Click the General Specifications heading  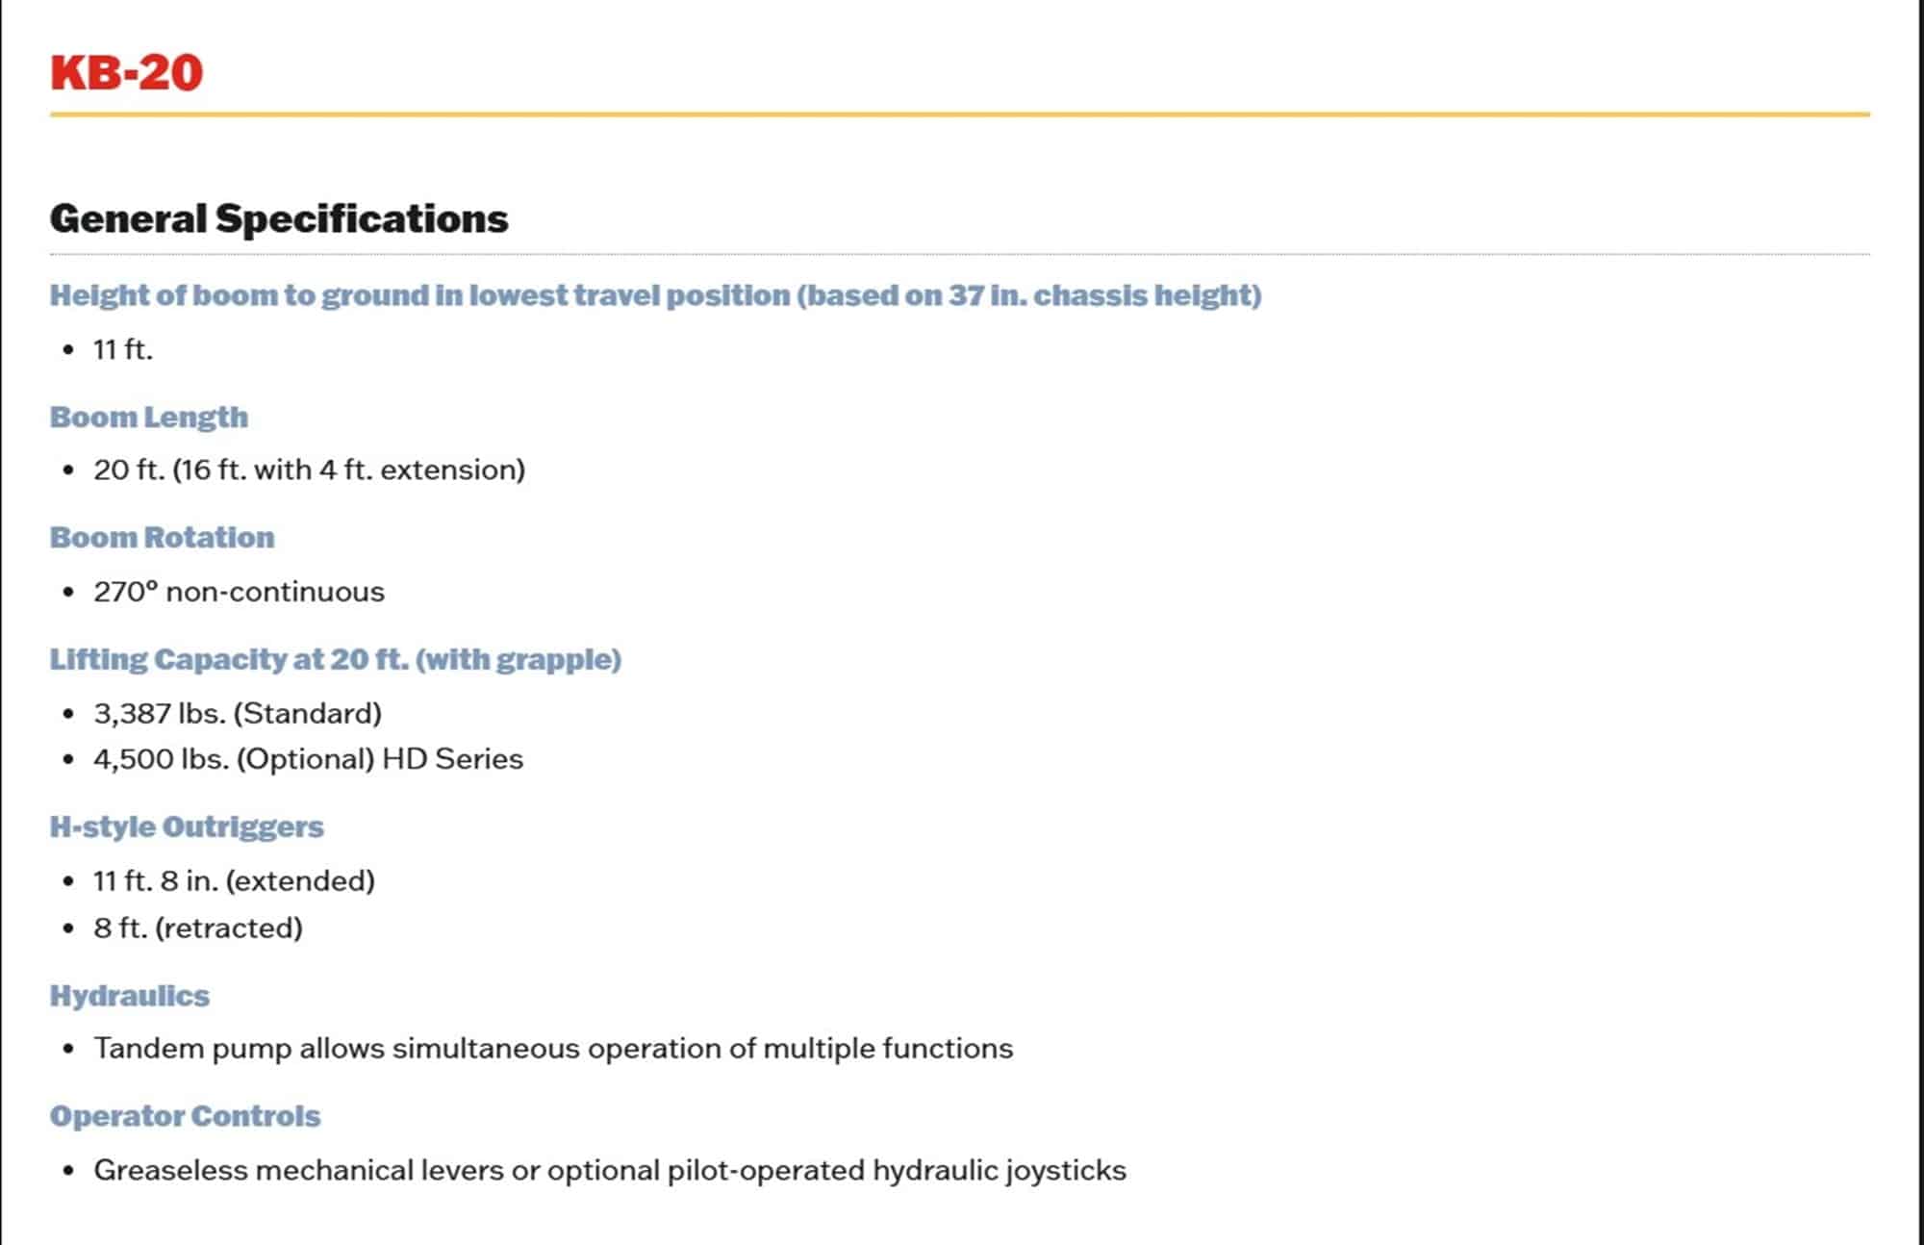point(279,218)
